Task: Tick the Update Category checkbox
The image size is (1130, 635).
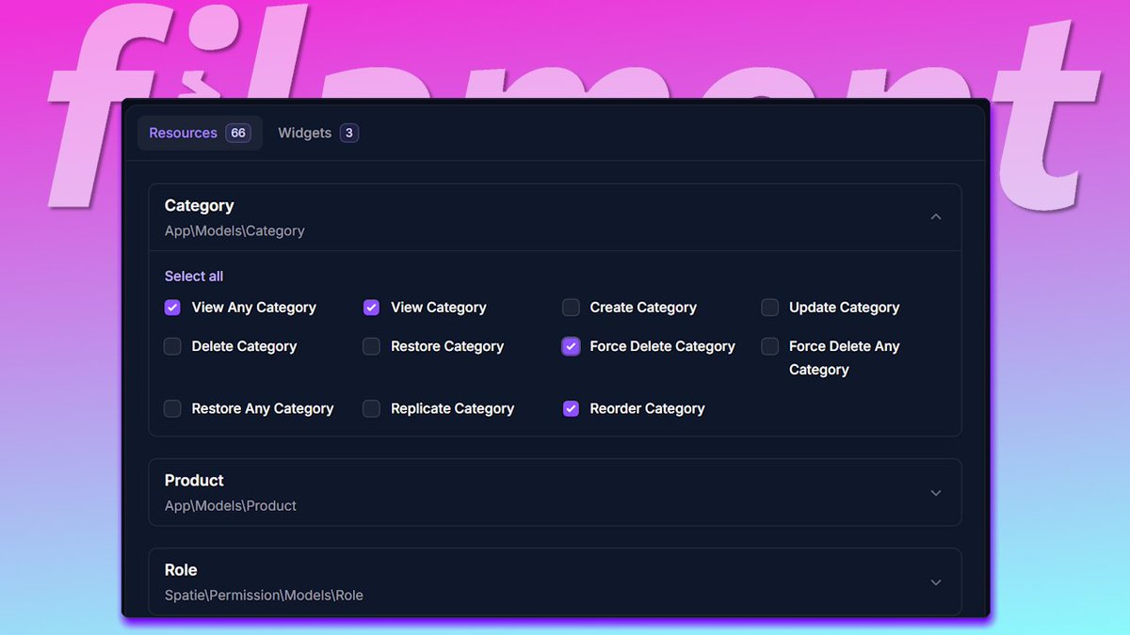Action: tap(770, 308)
